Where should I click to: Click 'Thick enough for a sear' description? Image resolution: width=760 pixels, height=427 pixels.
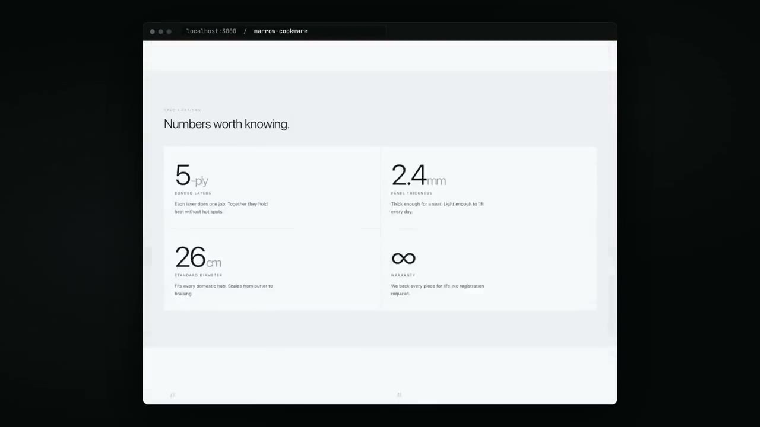[x=438, y=208]
